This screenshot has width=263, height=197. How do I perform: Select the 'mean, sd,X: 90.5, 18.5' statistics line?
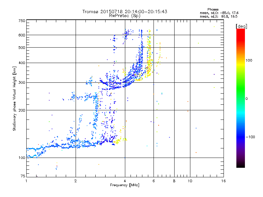point(219,16)
